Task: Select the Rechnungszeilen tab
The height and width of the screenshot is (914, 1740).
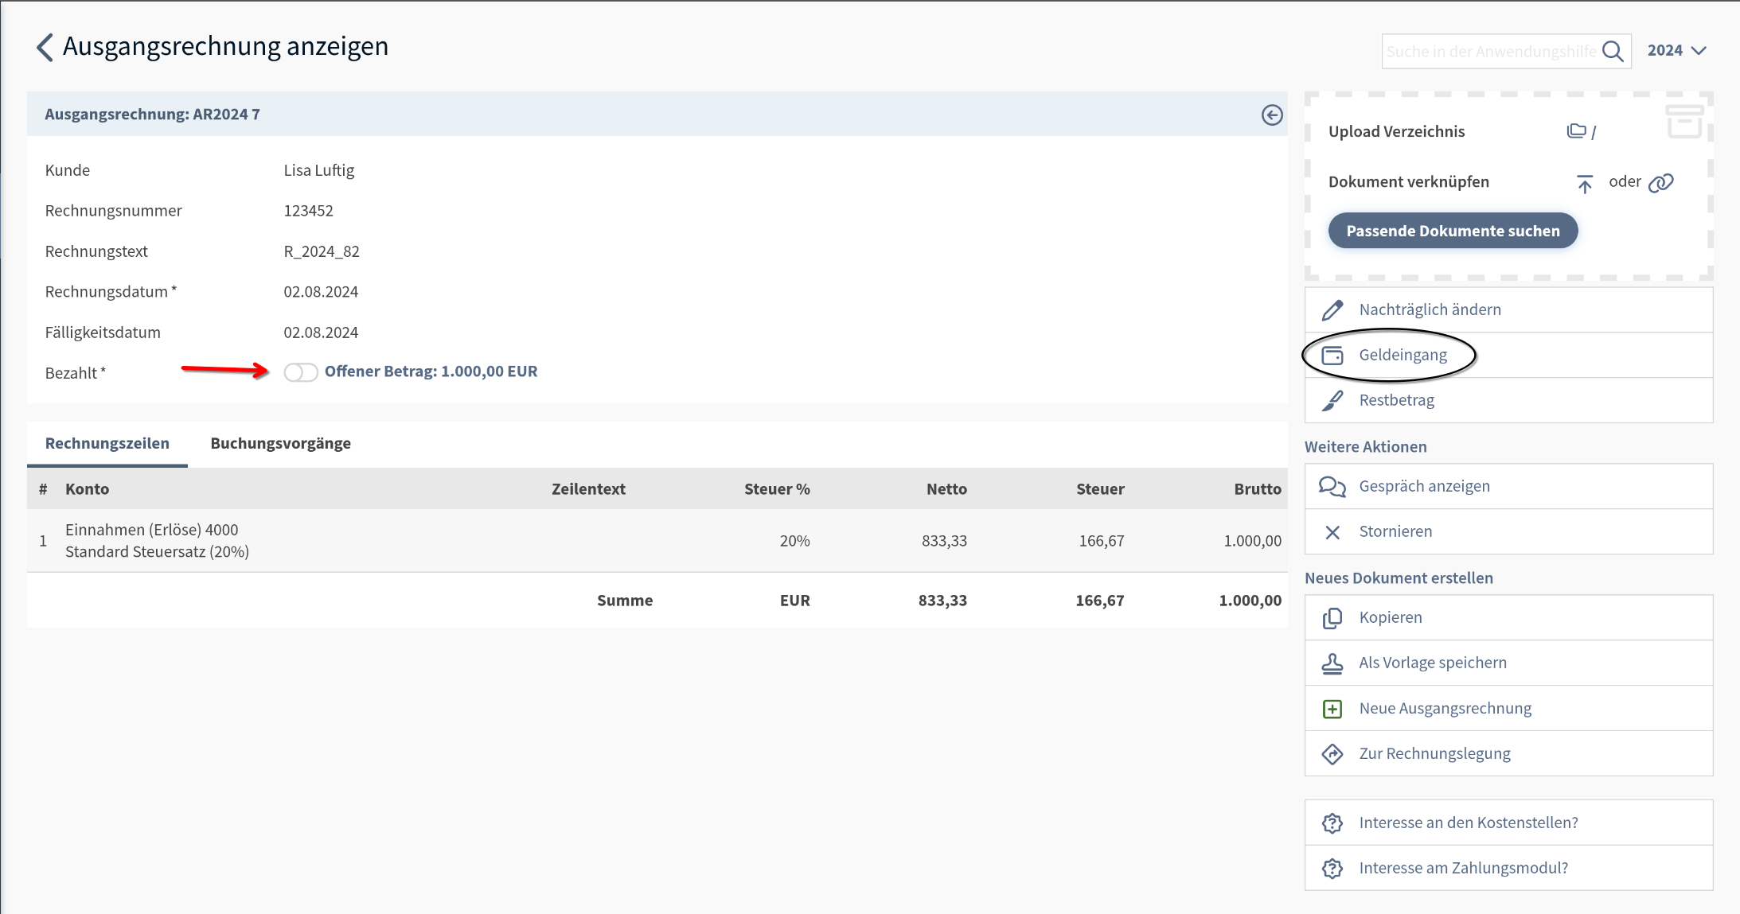Action: 107,444
